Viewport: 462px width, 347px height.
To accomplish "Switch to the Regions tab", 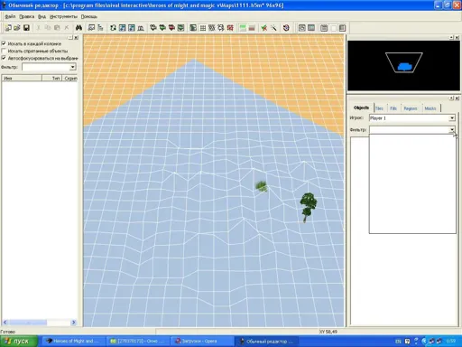I will click(411, 108).
